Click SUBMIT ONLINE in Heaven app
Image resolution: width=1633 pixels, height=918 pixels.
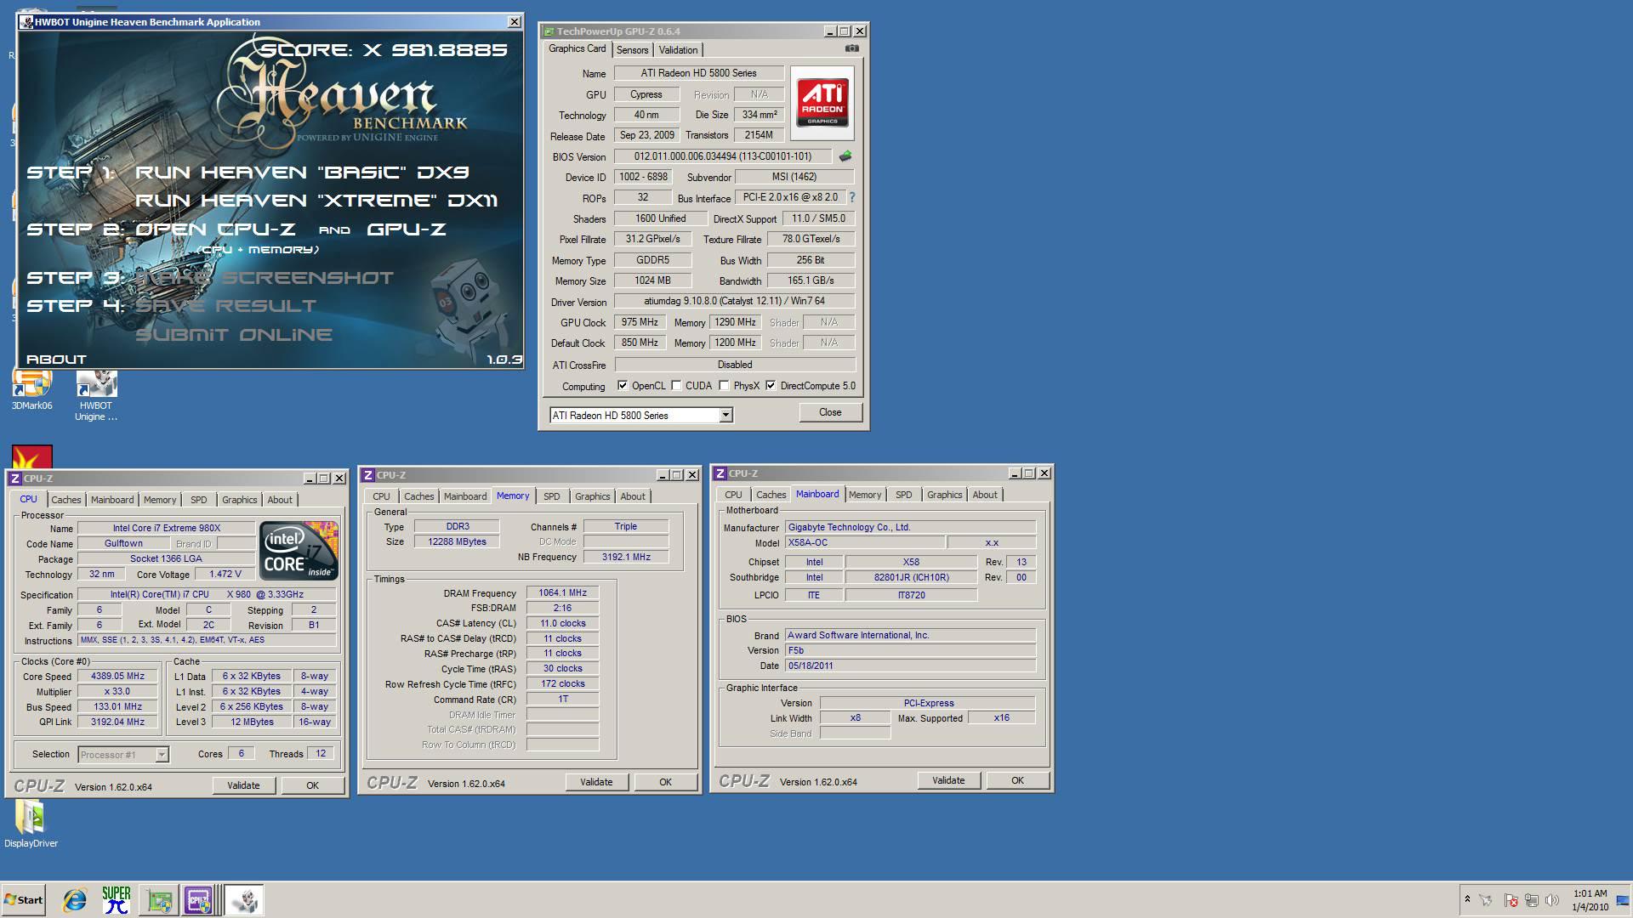point(234,335)
